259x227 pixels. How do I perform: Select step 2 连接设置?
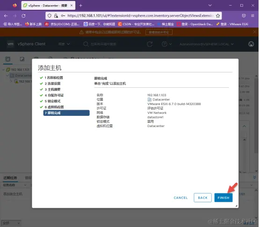pos(52,84)
